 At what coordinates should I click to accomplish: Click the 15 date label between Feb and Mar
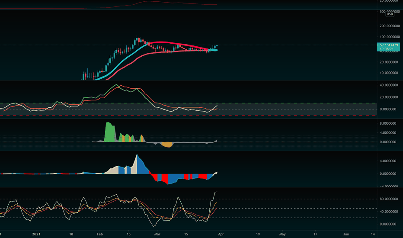(x=128, y=234)
